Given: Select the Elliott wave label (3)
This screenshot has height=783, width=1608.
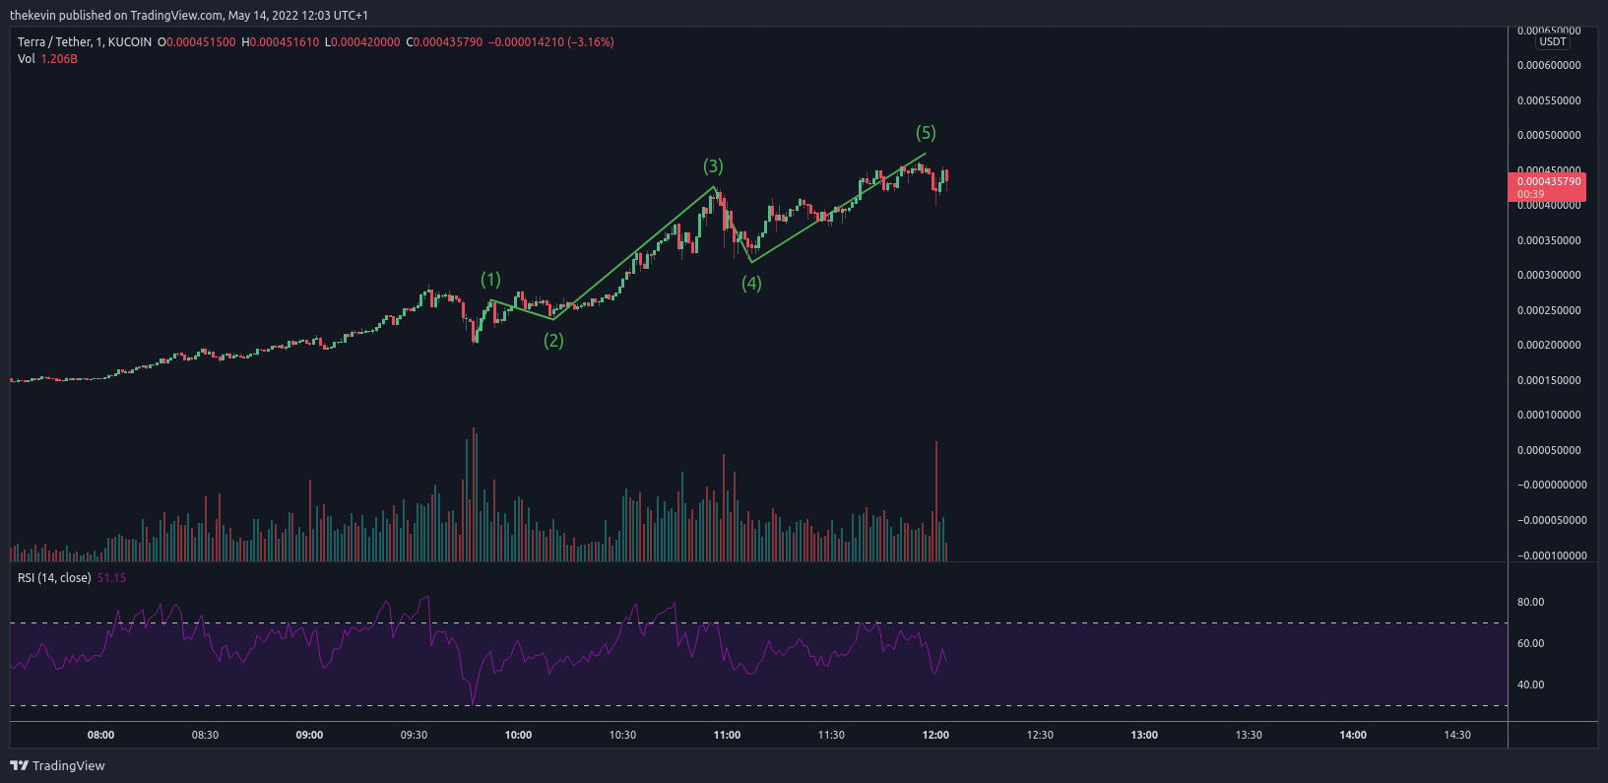Looking at the screenshot, I should click(x=713, y=166).
